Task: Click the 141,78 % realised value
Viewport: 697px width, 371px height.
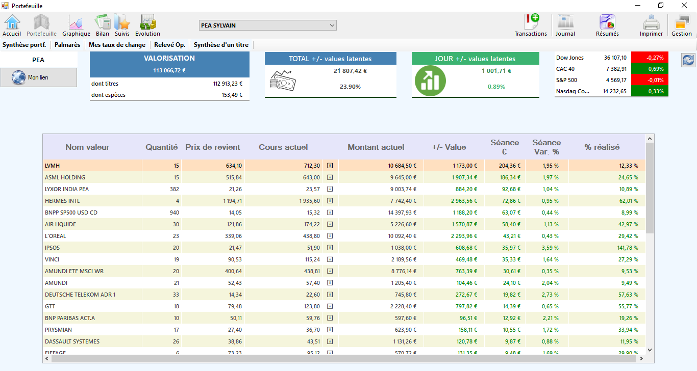Action: coord(628,248)
